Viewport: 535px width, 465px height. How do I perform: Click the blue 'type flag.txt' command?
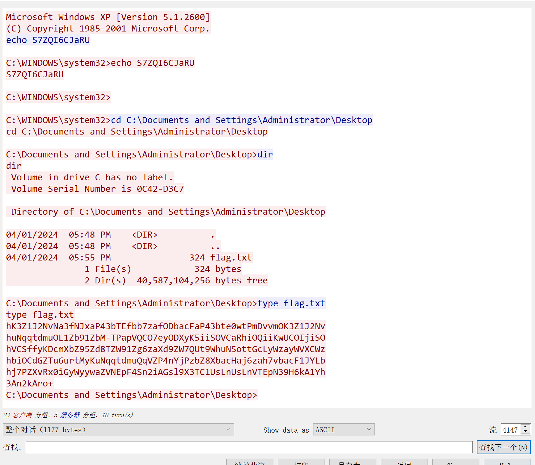click(291, 303)
